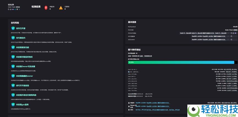Click token contract address 0x0c13...8bcb88

pyautogui.click(x=186, y=33)
